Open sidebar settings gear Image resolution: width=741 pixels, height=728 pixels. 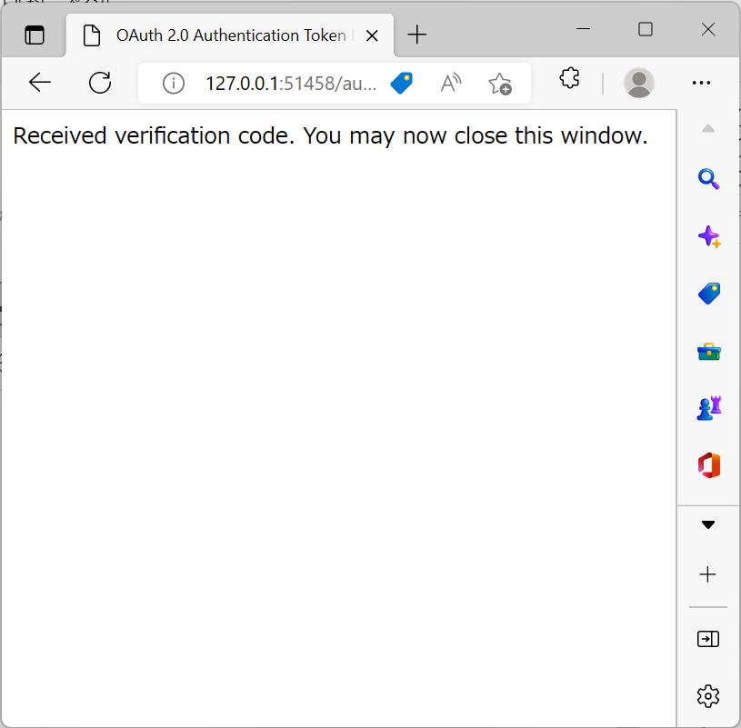coord(708,696)
